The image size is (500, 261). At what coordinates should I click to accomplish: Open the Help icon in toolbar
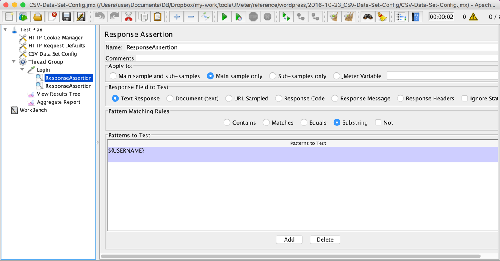tap(416, 17)
